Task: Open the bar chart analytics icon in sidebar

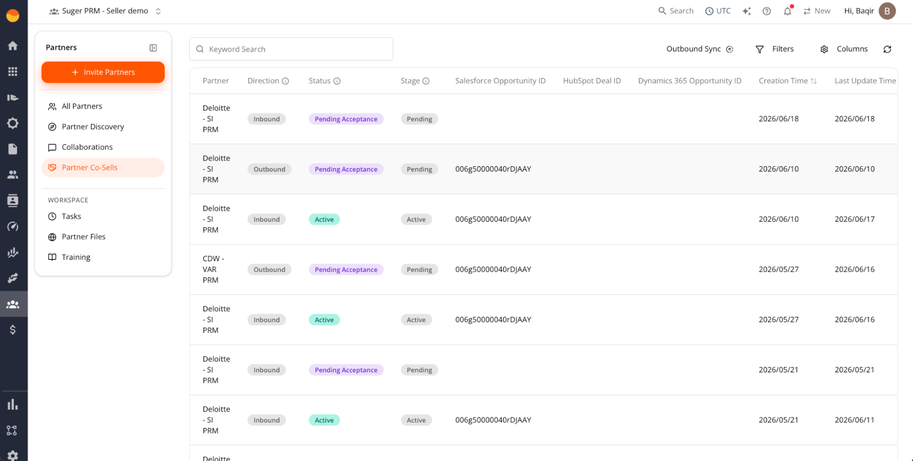Action: pyautogui.click(x=13, y=404)
